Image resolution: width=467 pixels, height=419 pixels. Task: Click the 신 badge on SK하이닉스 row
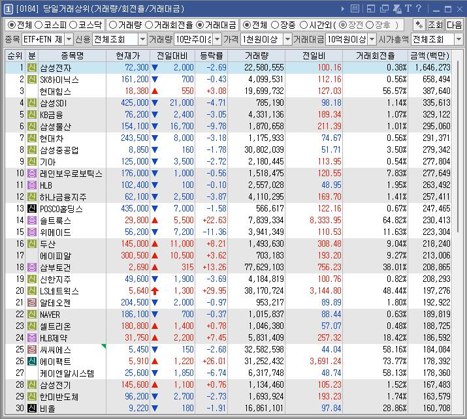32,80
